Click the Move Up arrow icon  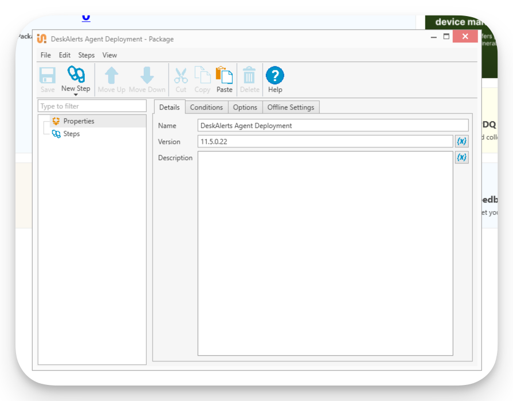(x=111, y=75)
